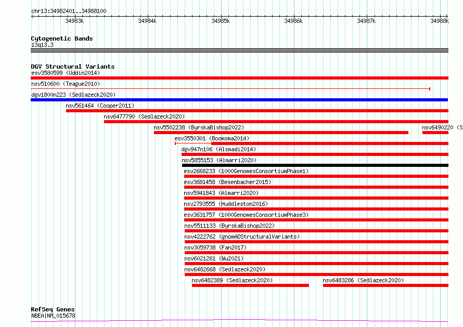Select the nsv6483286 red bar
This screenshot has height=327, width=463.
pos(385,285)
